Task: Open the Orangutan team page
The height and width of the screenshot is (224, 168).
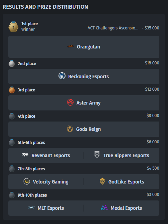Action: point(88,47)
